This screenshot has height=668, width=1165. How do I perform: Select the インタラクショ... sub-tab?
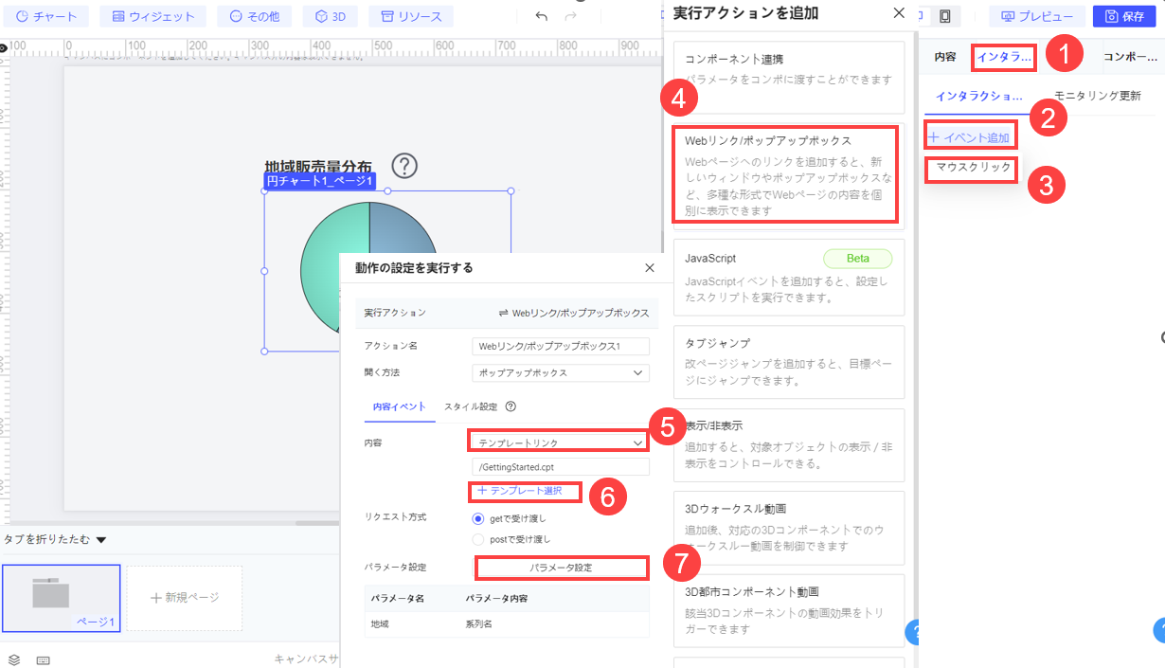click(x=979, y=97)
